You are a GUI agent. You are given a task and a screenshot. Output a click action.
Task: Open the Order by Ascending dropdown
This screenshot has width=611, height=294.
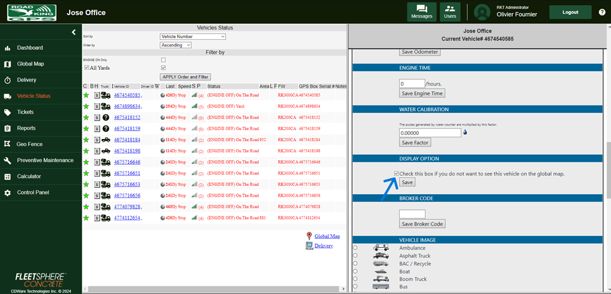(x=175, y=45)
